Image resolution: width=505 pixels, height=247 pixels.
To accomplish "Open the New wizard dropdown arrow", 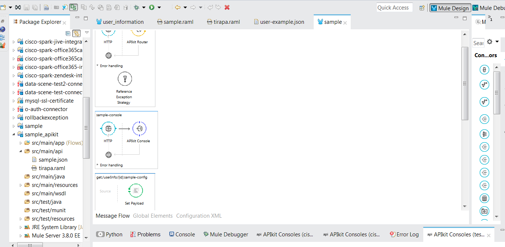I will [x=10, y=7].
